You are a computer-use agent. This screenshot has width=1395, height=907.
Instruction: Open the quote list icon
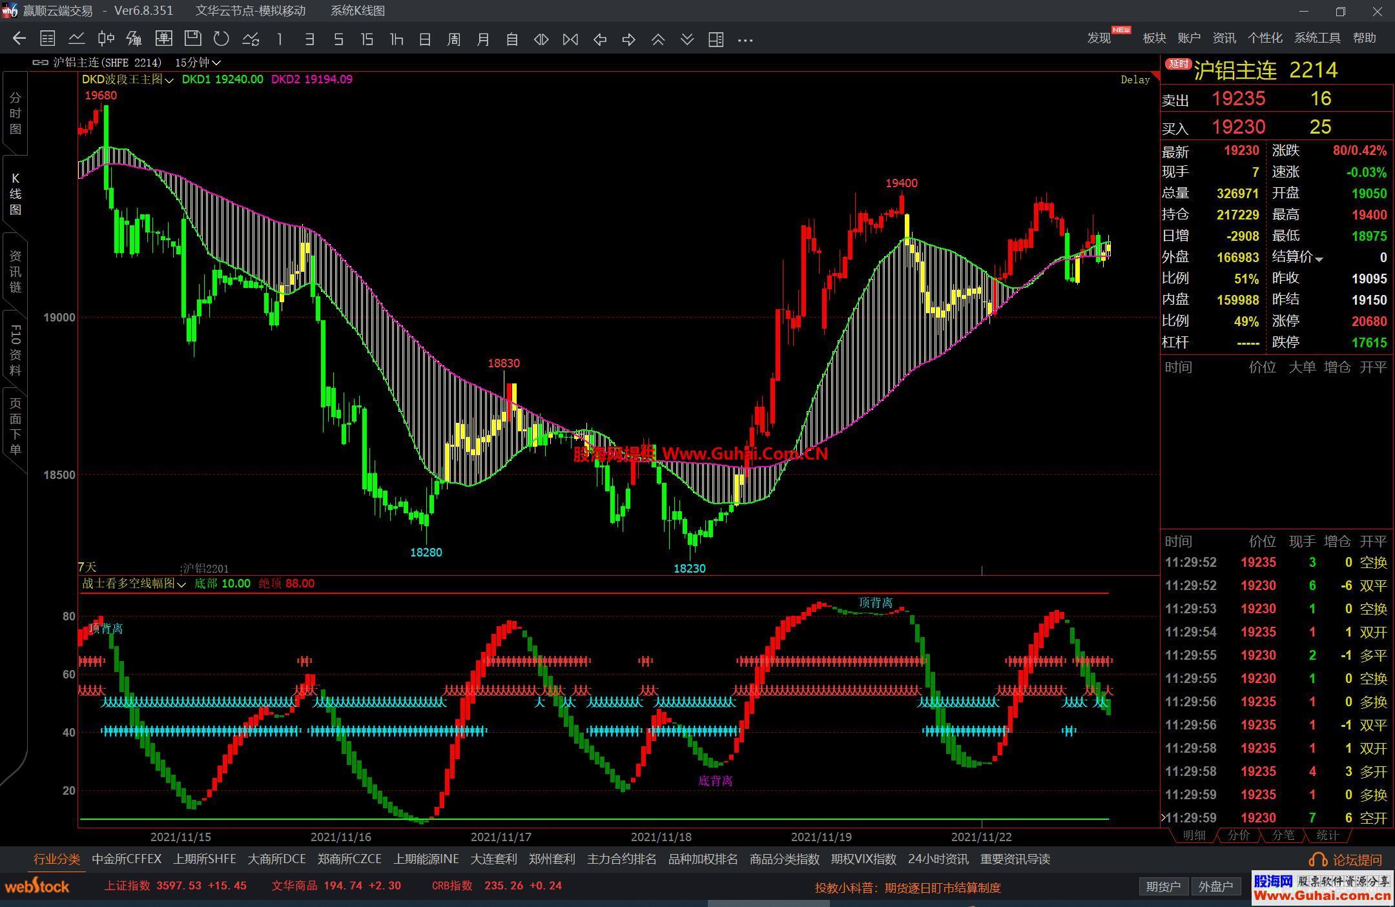point(47,39)
